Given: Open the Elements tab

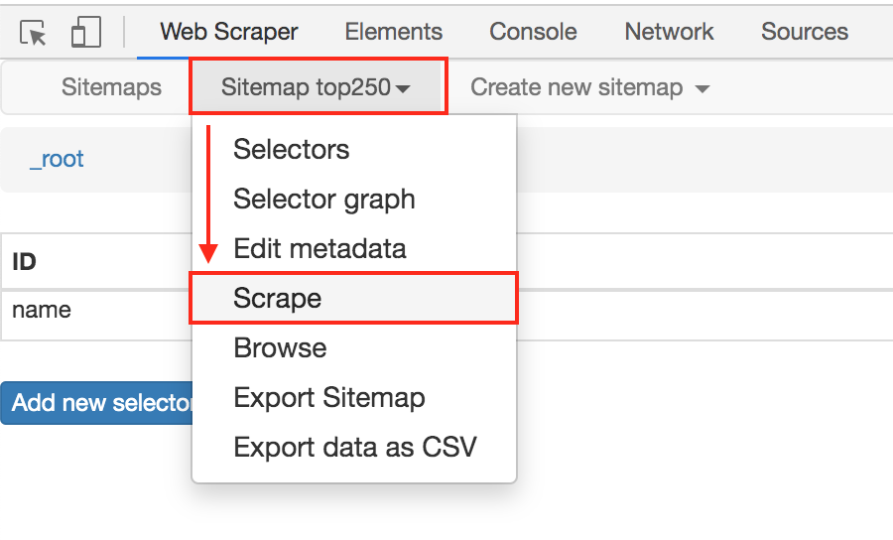Looking at the screenshot, I should tap(393, 32).
